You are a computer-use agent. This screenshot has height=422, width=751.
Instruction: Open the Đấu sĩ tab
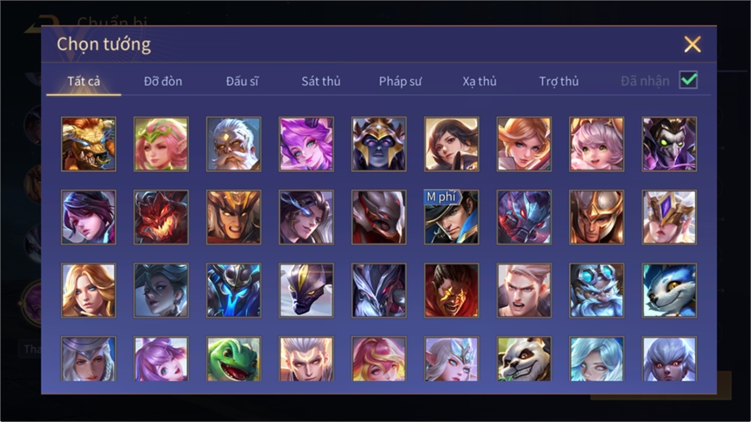pyautogui.click(x=242, y=82)
